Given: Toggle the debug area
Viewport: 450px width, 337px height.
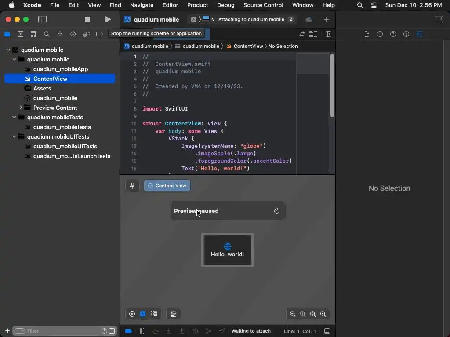Looking at the screenshot, I should (327, 331).
